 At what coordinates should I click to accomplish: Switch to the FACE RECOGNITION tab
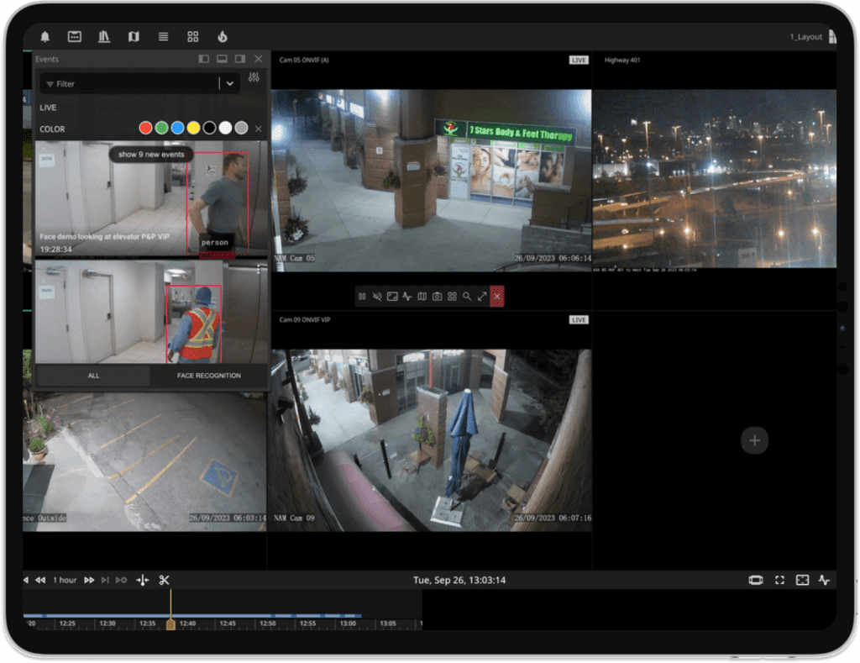coord(209,376)
